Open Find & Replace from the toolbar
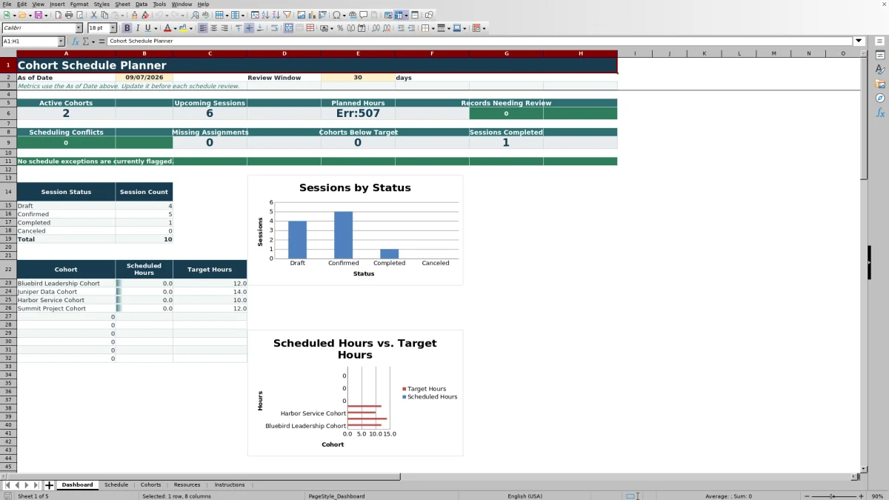Viewport: 889px width, 500px height. click(x=195, y=15)
